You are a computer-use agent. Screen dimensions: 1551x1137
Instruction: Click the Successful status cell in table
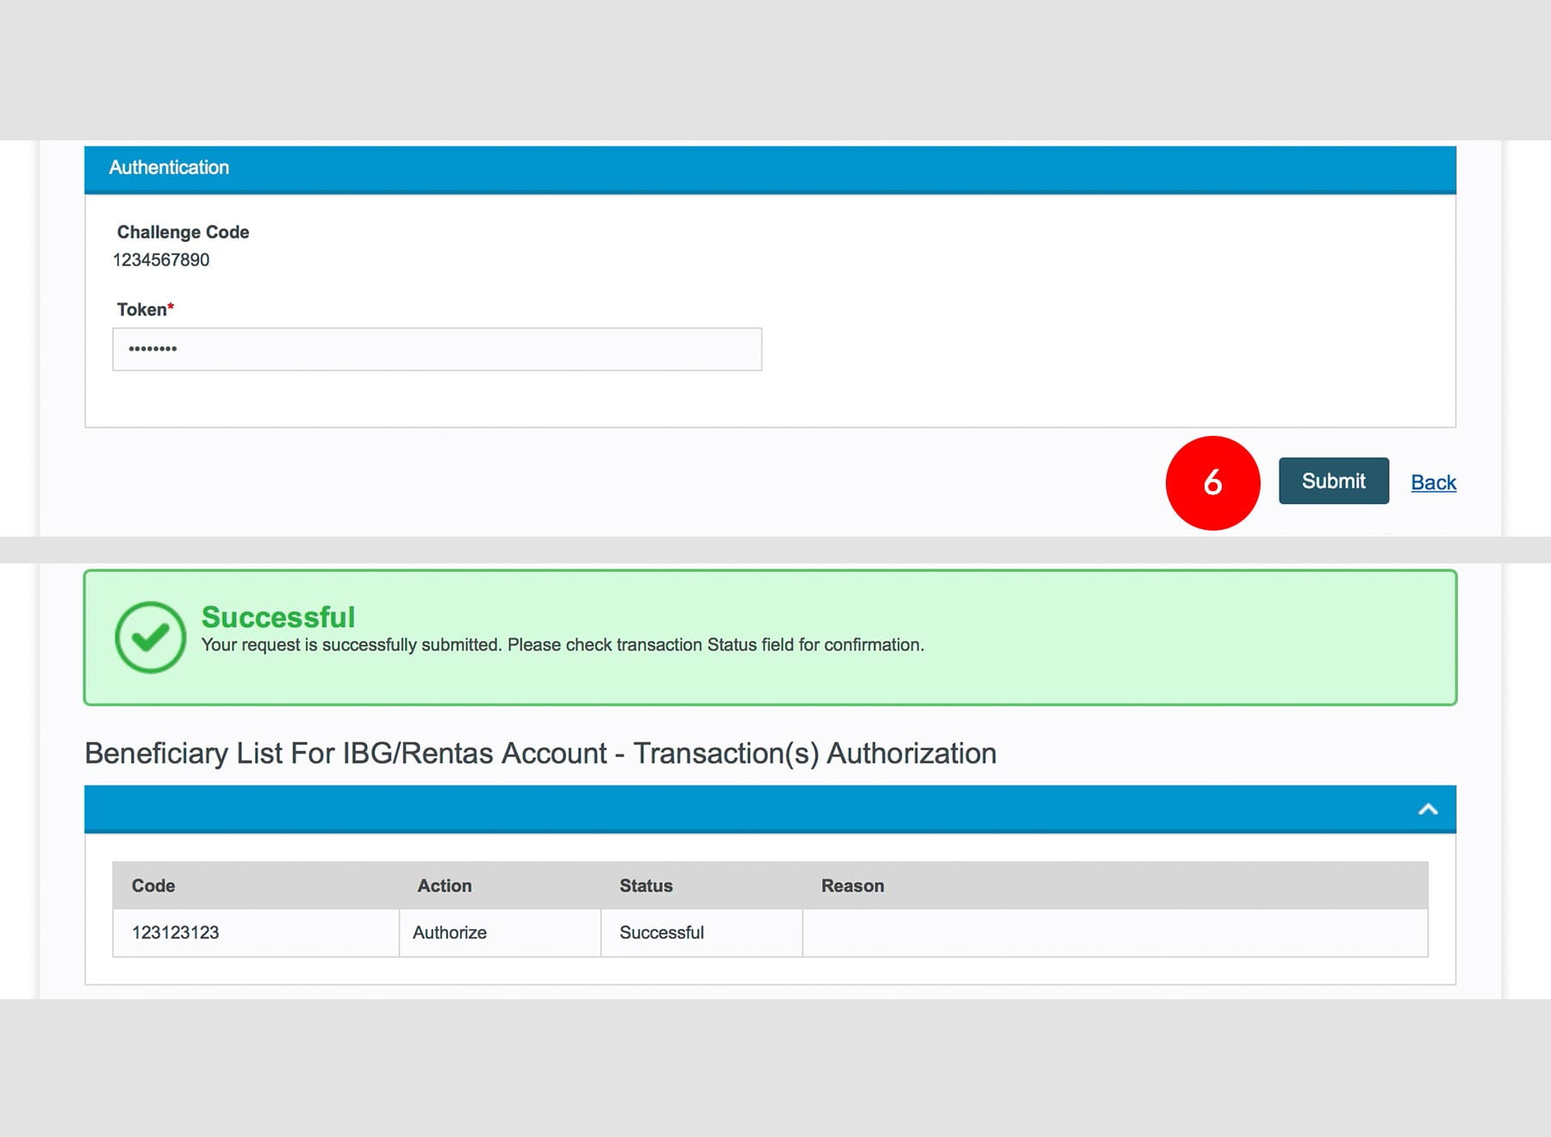pyautogui.click(x=662, y=933)
